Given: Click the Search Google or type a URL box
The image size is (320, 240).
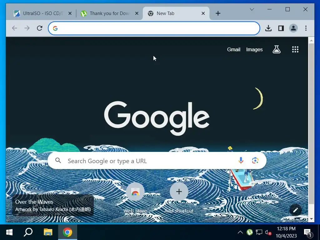Looking at the screenshot, I should [157, 161].
